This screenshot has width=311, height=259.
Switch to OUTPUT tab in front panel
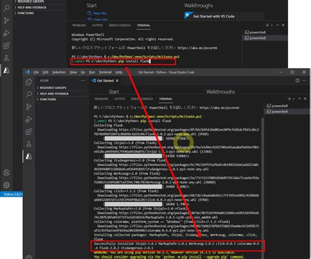click(119, 99)
